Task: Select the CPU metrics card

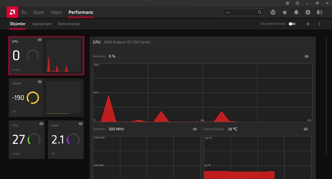Action: pyautogui.click(x=27, y=140)
